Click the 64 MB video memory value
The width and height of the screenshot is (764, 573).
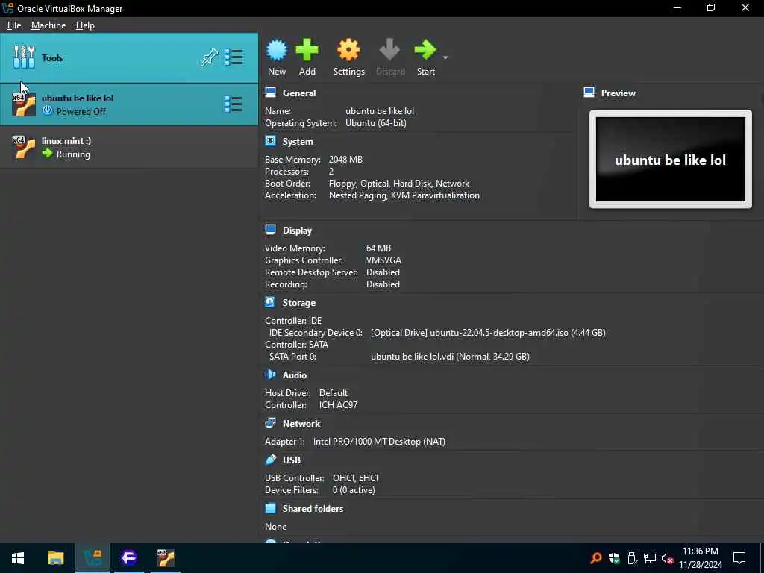tap(378, 248)
